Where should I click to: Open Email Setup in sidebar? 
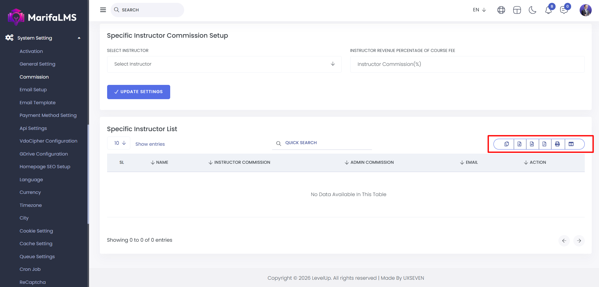tap(33, 90)
